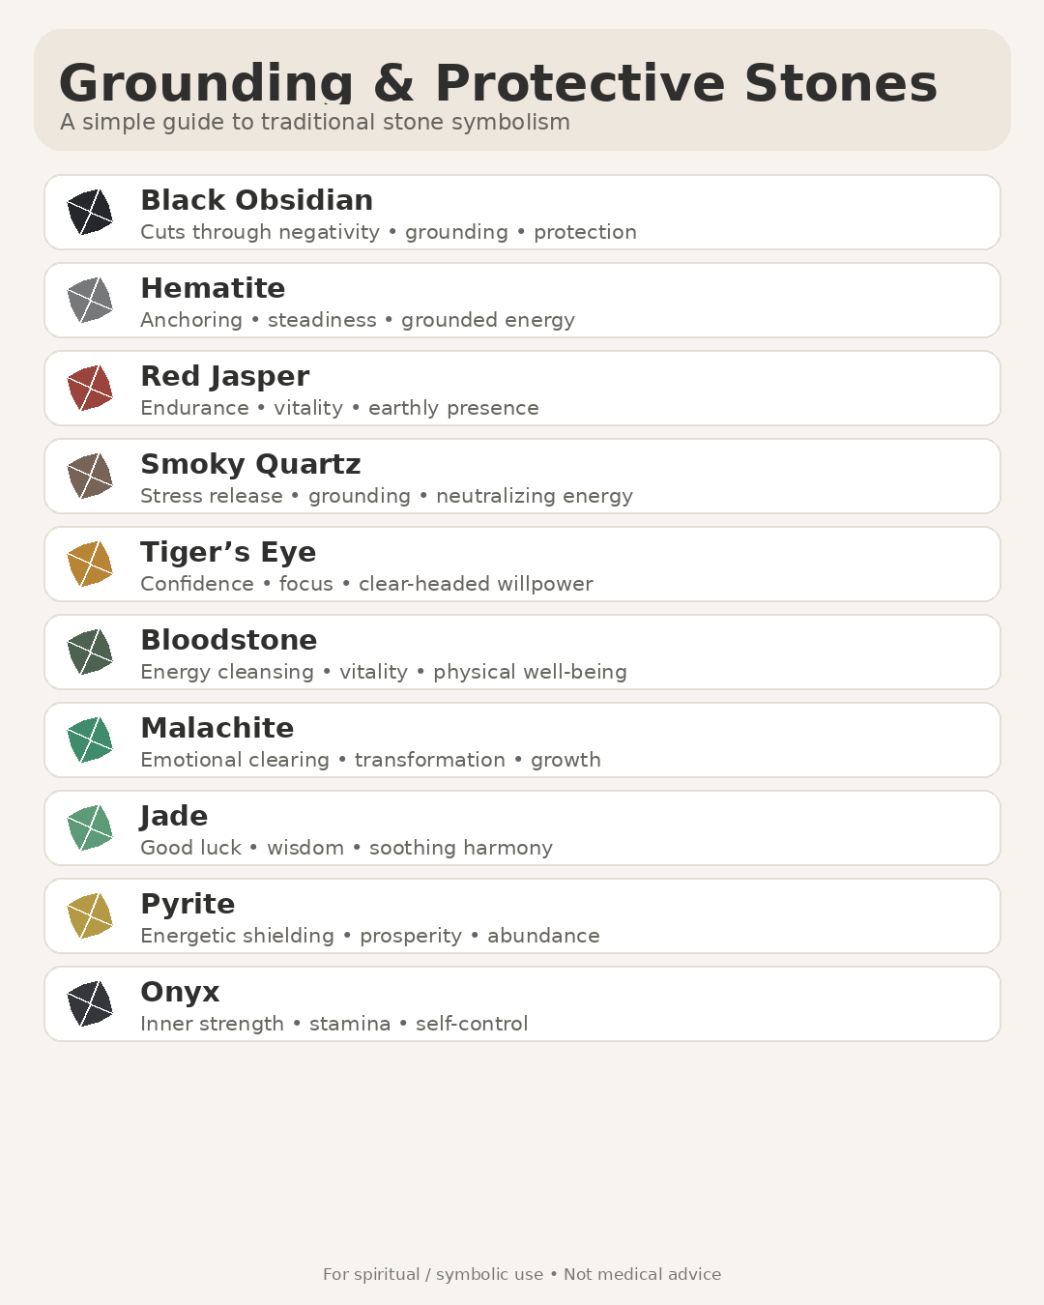Select the gray Hematite stone icon

tap(90, 300)
